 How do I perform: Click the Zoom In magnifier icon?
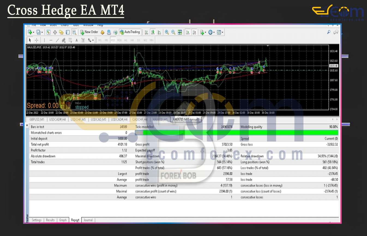(167, 32)
